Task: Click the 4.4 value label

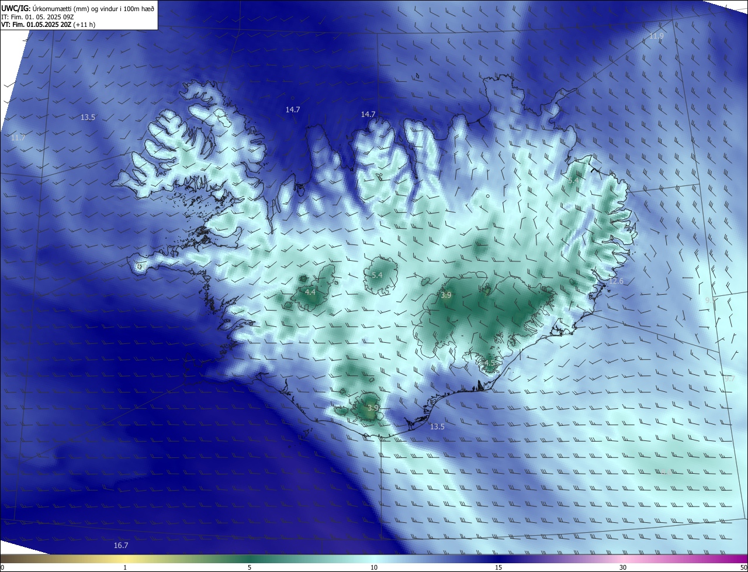Action: (x=310, y=292)
